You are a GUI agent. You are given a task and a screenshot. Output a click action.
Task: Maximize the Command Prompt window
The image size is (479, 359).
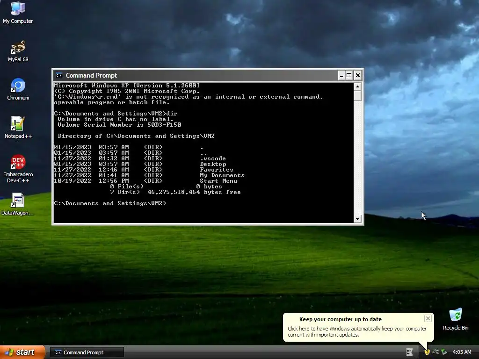[x=349, y=75]
